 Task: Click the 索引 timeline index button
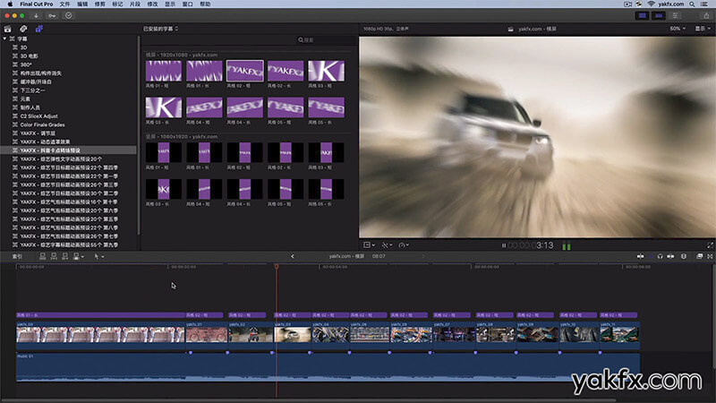17,257
